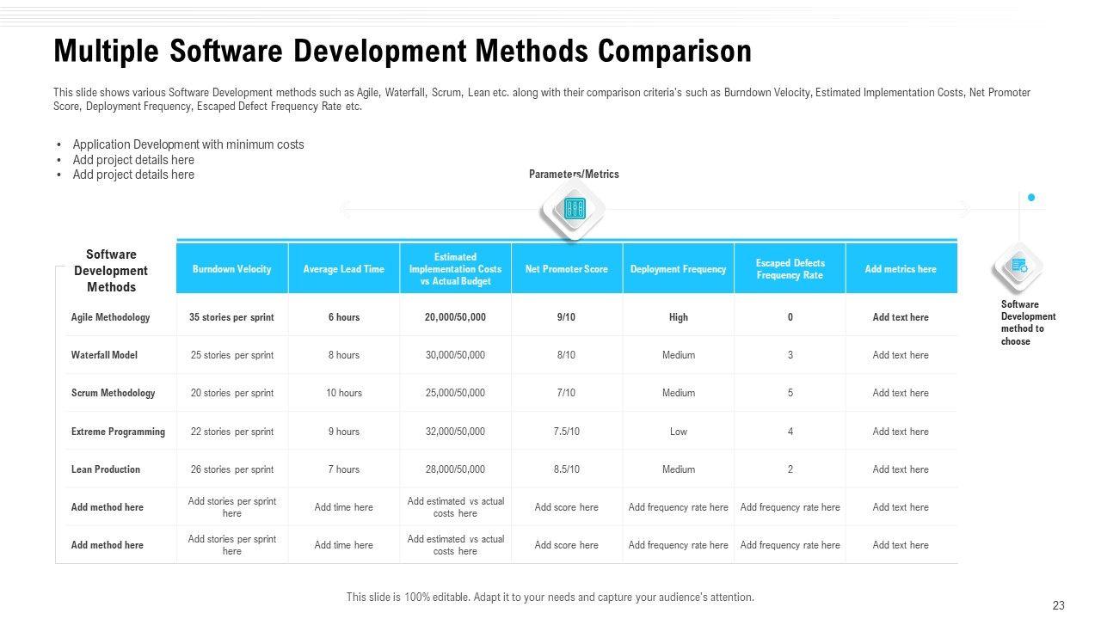Click the 'Software Development method to choose' caption

pos(1028,322)
